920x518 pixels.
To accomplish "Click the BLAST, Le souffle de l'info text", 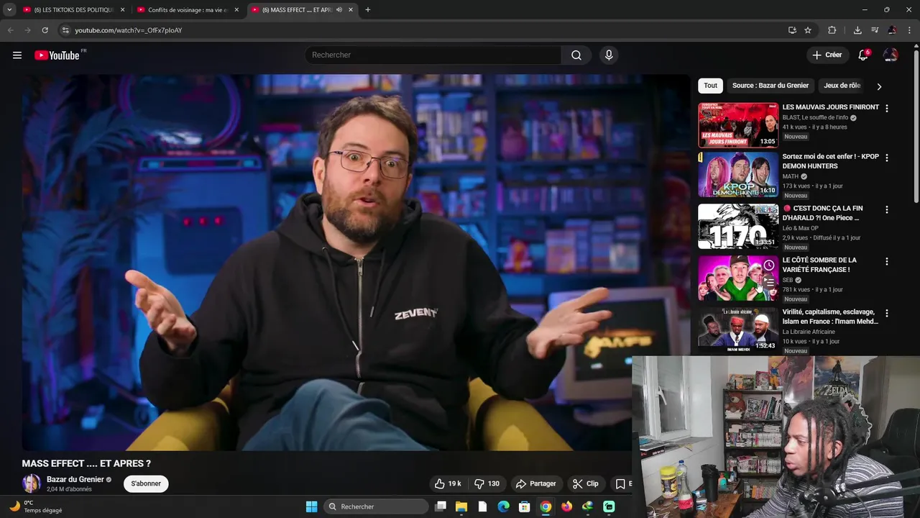I will point(815,117).
